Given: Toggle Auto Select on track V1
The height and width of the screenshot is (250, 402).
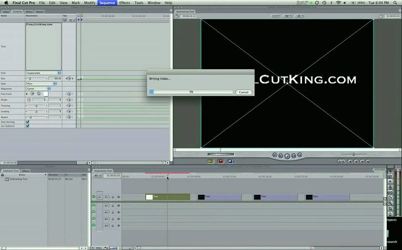Looking at the screenshot, I should 118,197.
